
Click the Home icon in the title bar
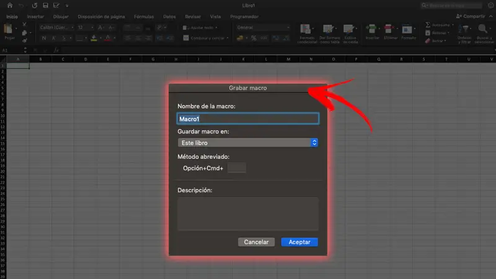pyautogui.click(x=10, y=6)
